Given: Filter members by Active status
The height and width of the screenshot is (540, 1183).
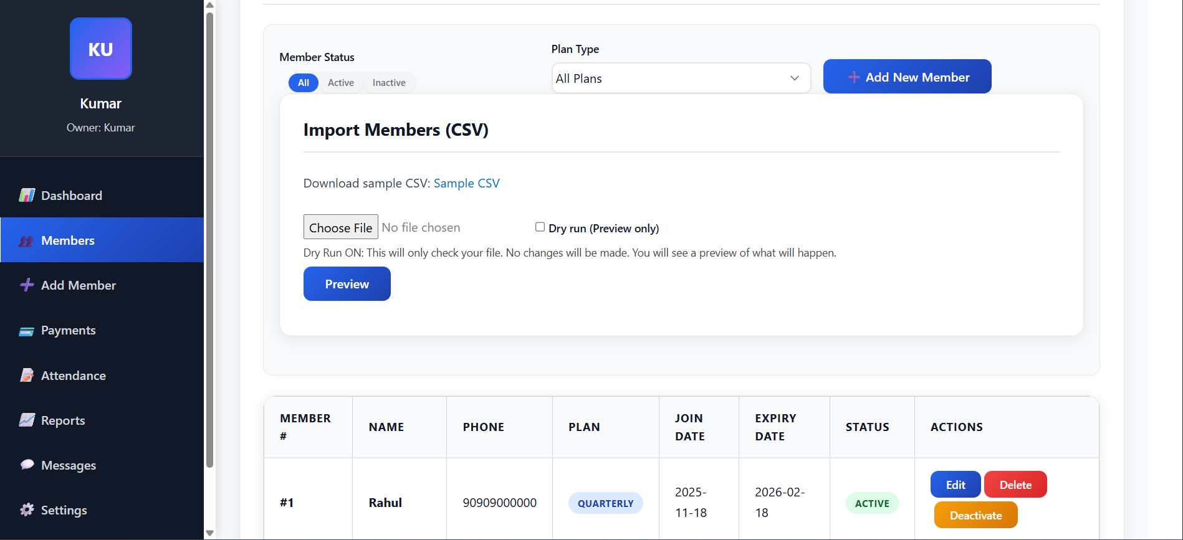Looking at the screenshot, I should (x=341, y=83).
